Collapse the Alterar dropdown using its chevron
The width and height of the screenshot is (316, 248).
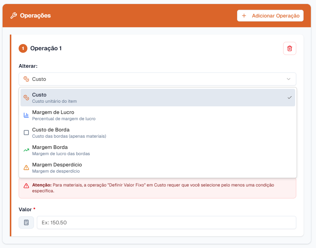coord(288,79)
